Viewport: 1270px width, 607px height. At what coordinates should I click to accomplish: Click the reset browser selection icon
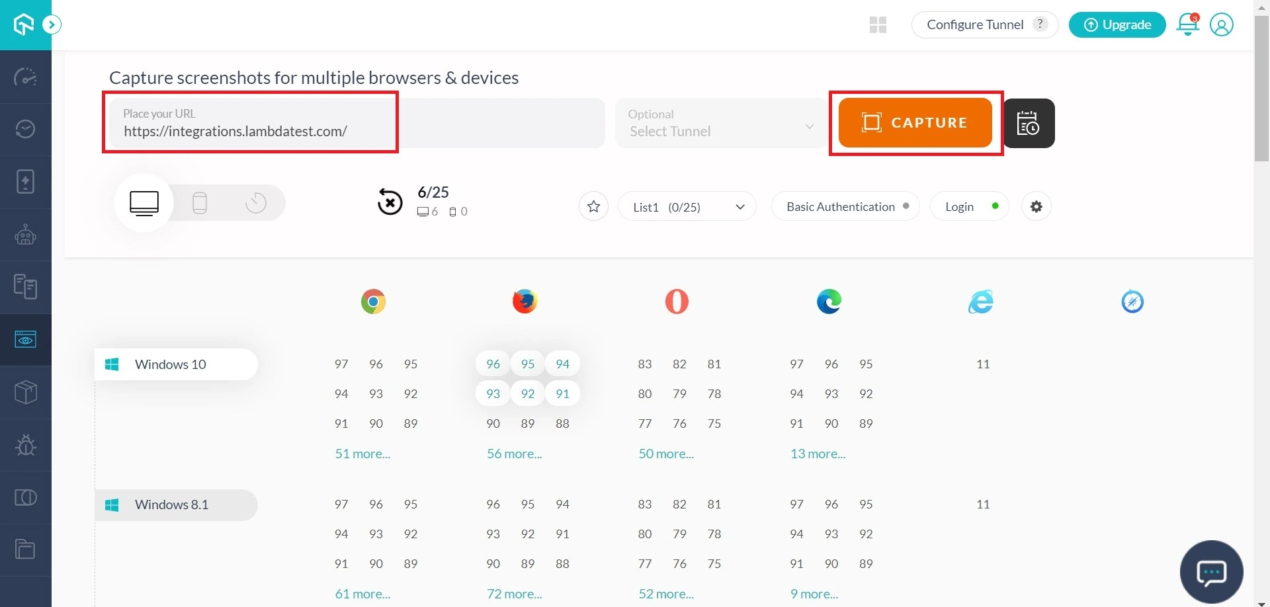pos(390,202)
